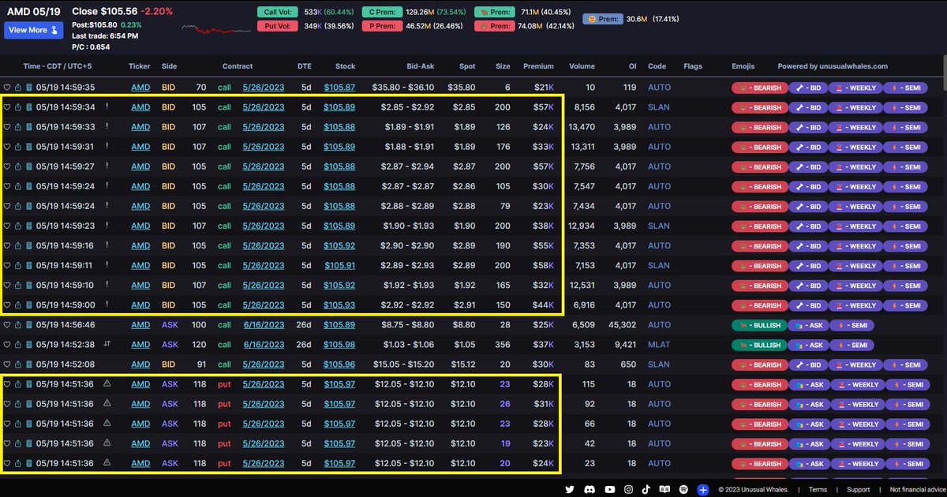Share the 14:56:46 trade row
The height and width of the screenshot is (497, 947).
tap(18, 325)
